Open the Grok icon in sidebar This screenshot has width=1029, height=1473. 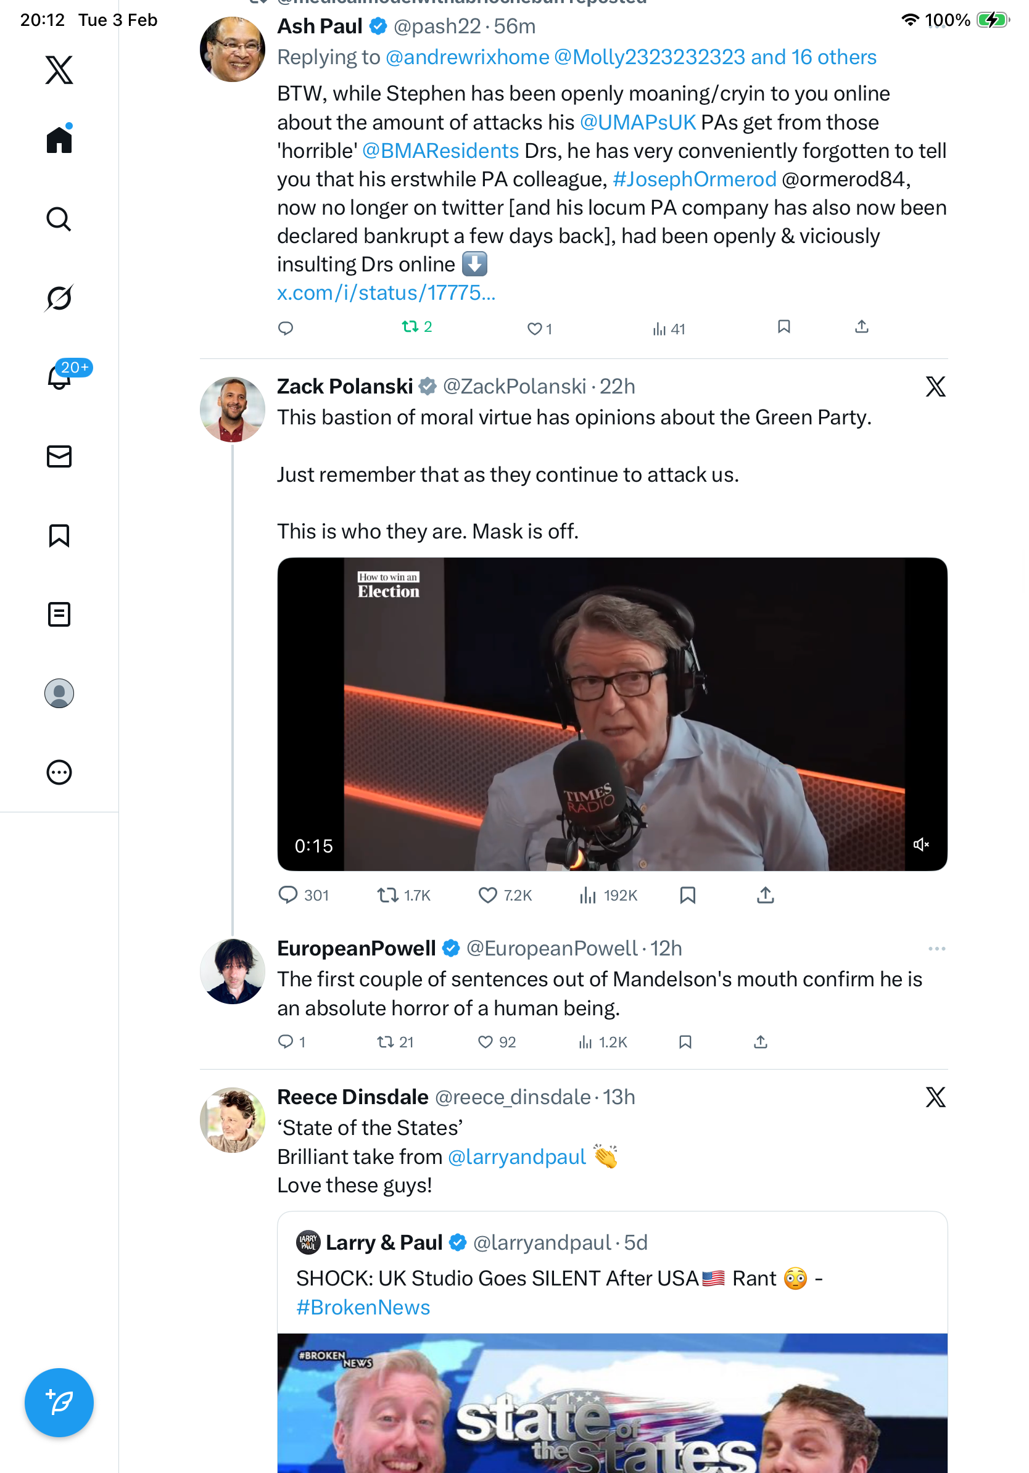coord(59,299)
